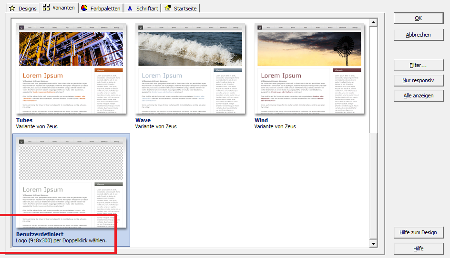The height and width of the screenshot is (258, 450).
Task: Click the Benutzerdefiniert label
Action: 40,234
